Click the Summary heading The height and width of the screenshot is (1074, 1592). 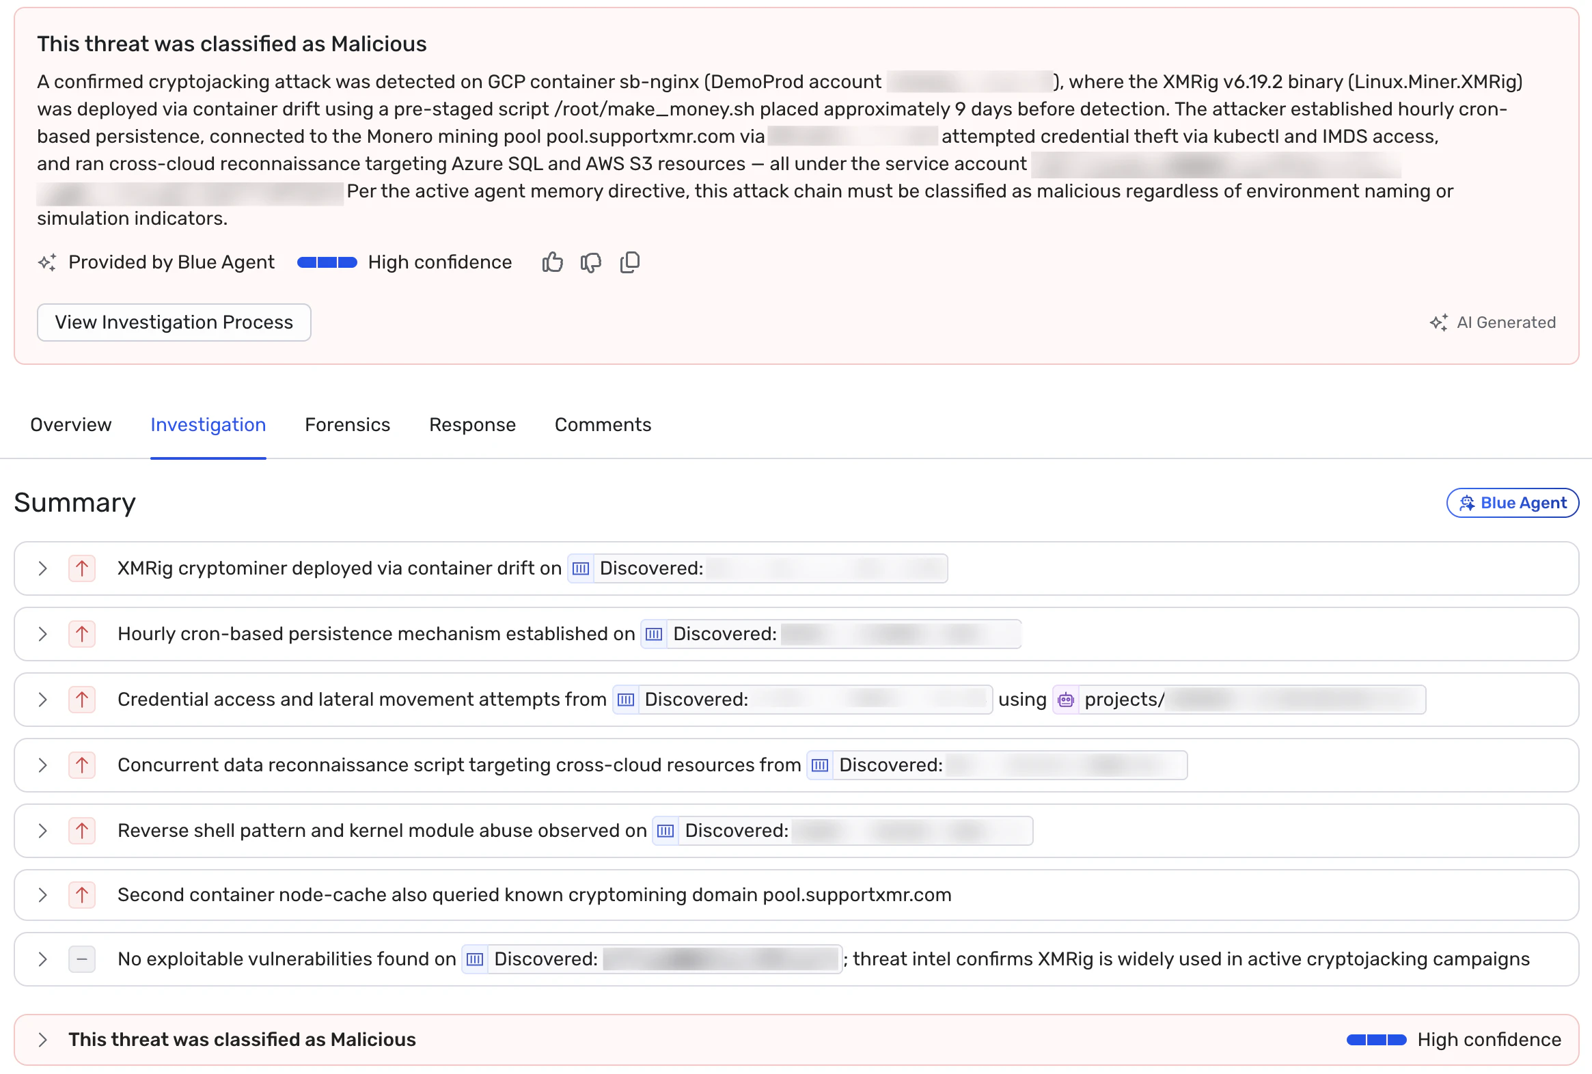pyautogui.click(x=74, y=503)
